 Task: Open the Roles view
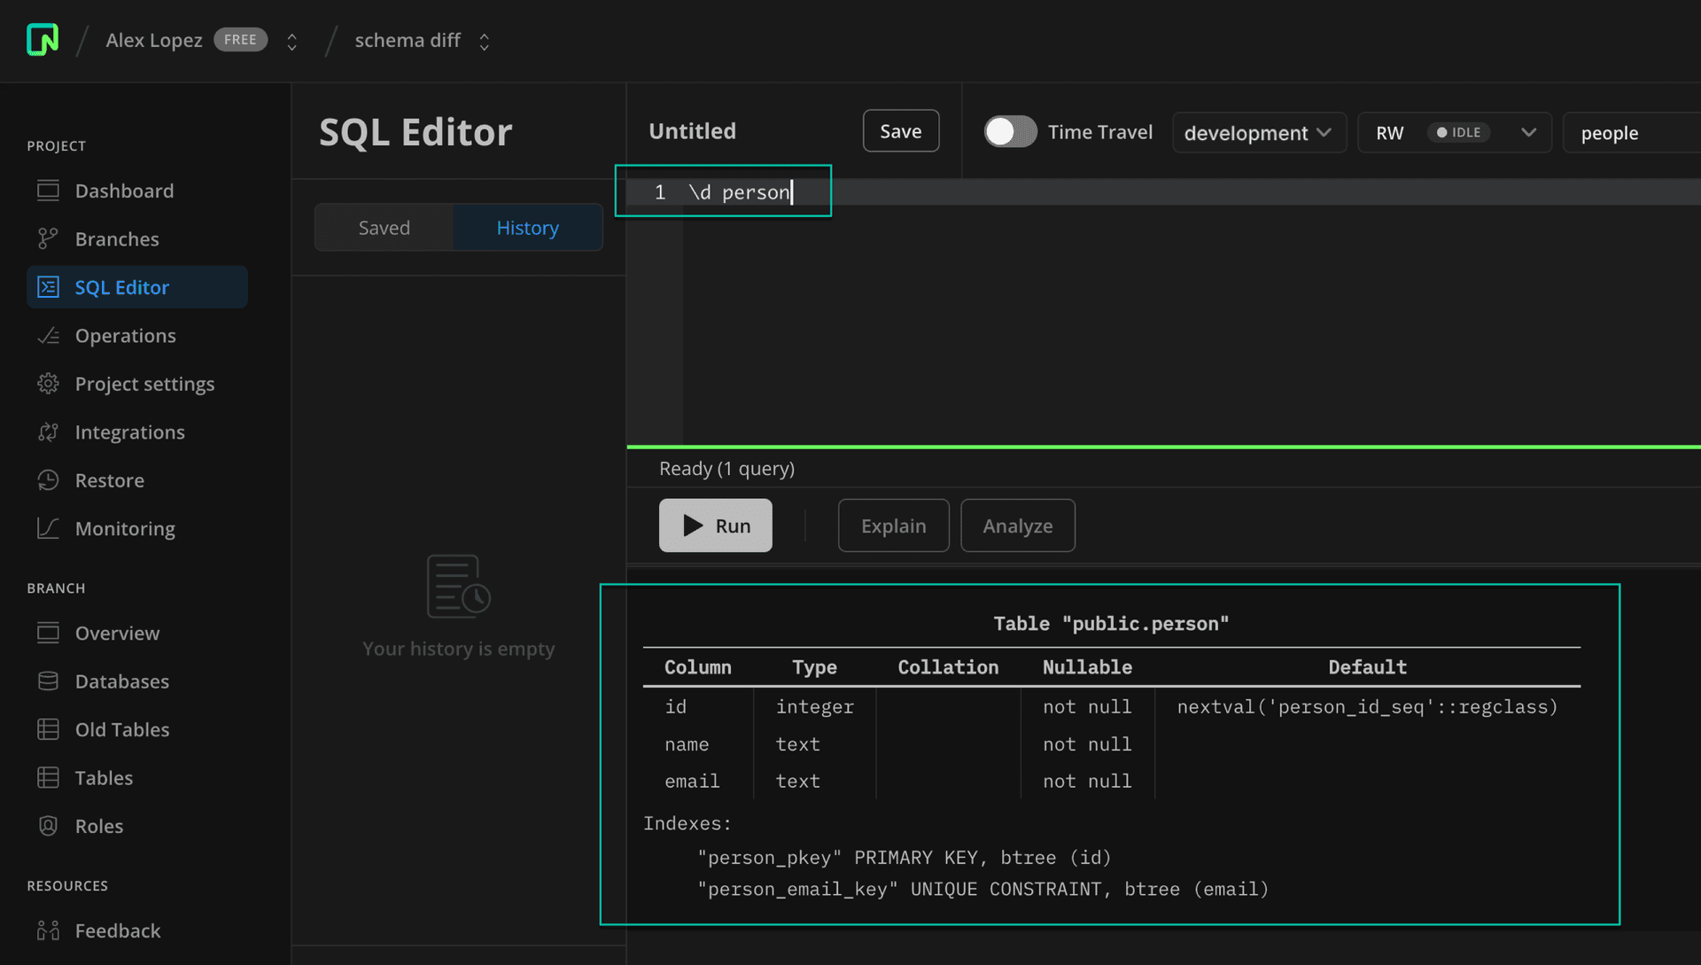click(99, 825)
